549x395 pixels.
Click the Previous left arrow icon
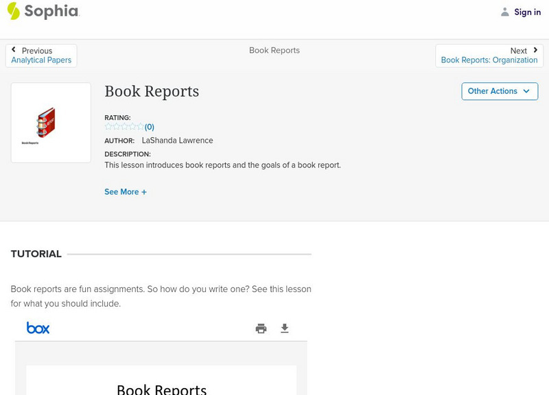(x=14, y=50)
